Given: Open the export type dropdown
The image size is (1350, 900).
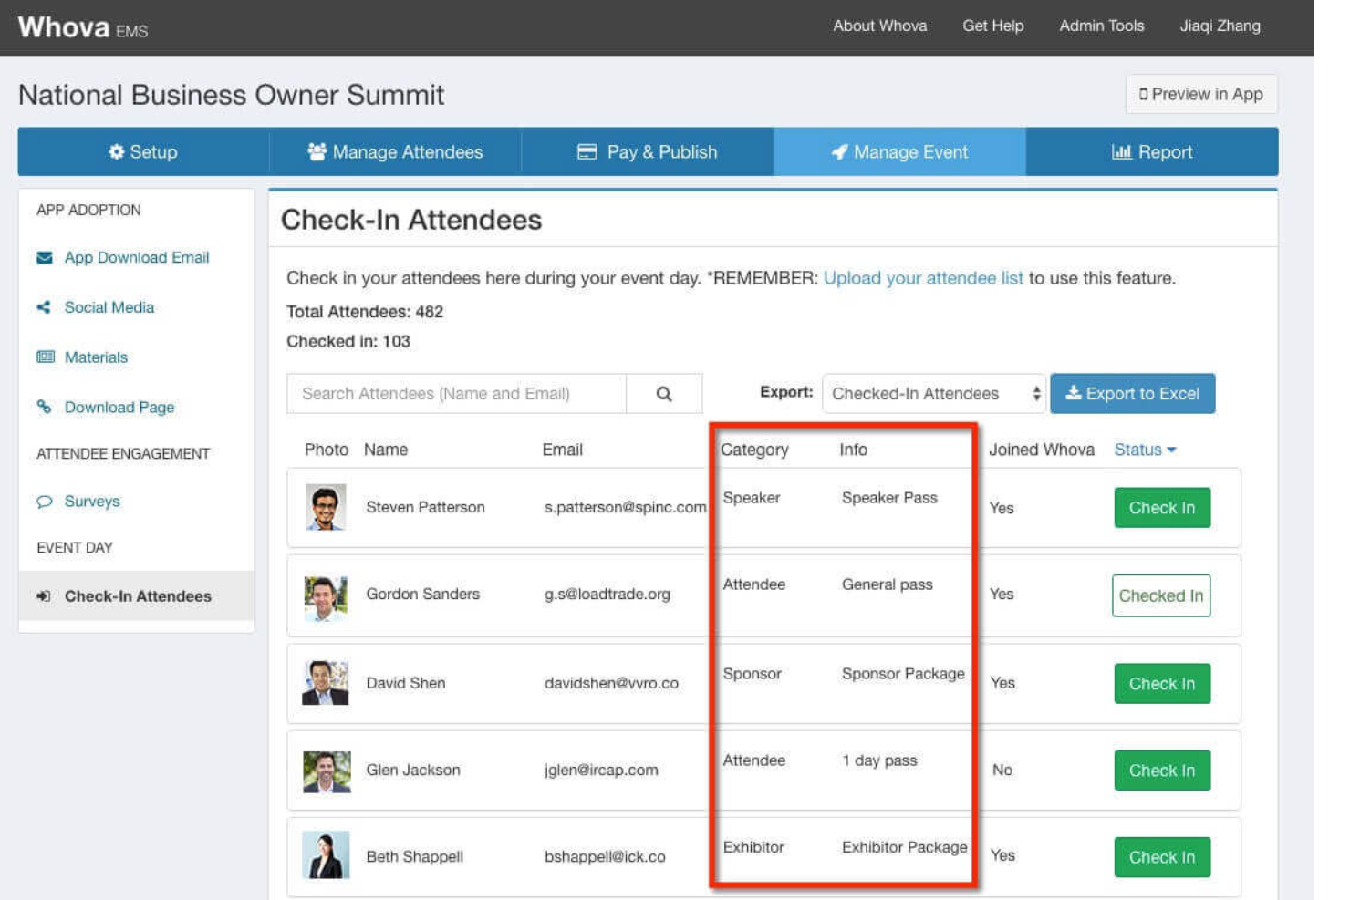Looking at the screenshot, I should tap(930, 393).
